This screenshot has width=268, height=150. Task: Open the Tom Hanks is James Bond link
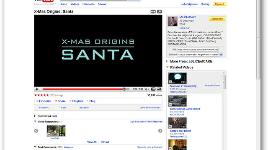click(x=185, y=109)
